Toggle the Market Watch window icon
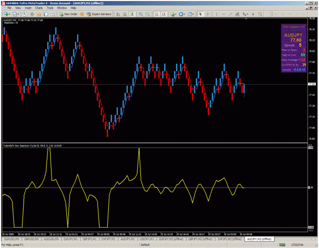The height and width of the screenshot is (248, 319). 25,14
